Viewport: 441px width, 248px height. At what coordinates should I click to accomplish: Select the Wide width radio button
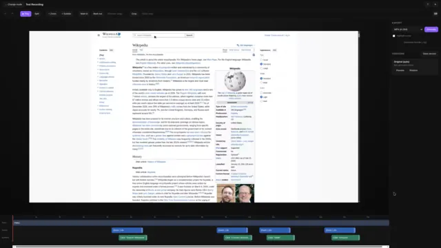tap(261, 83)
